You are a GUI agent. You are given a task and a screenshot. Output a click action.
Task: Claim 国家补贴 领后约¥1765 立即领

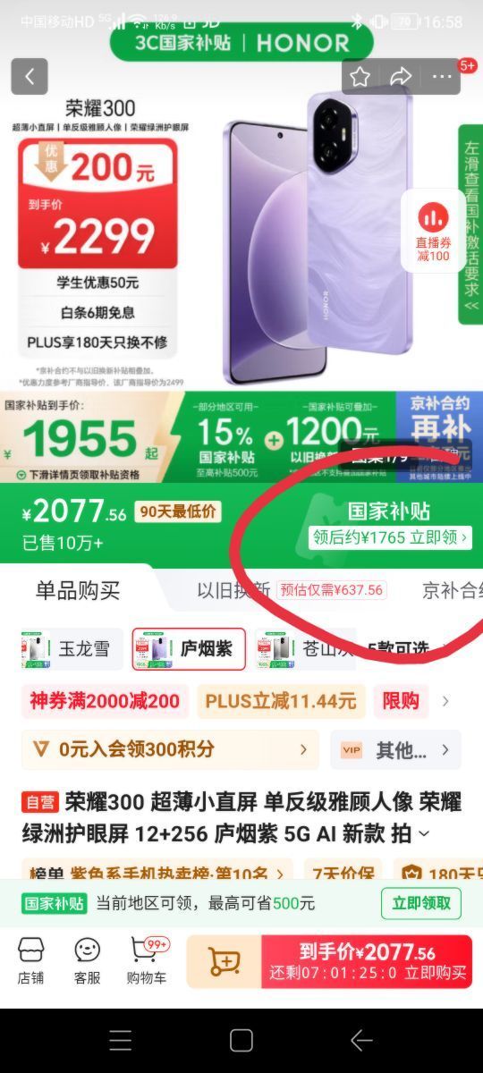[x=391, y=537]
